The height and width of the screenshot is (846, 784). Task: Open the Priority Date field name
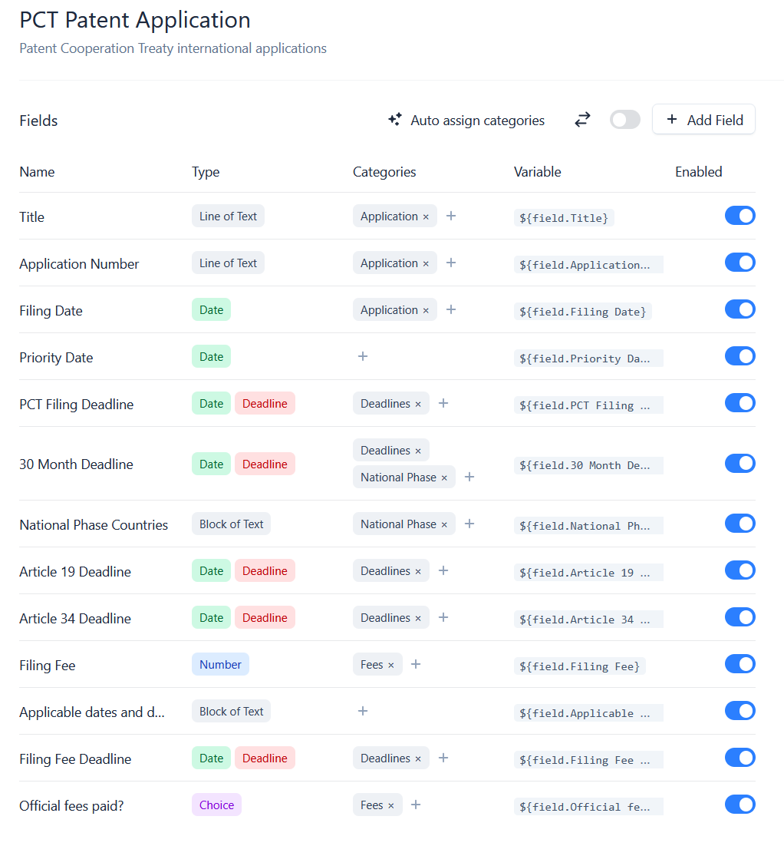pyautogui.click(x=56, y=358)
